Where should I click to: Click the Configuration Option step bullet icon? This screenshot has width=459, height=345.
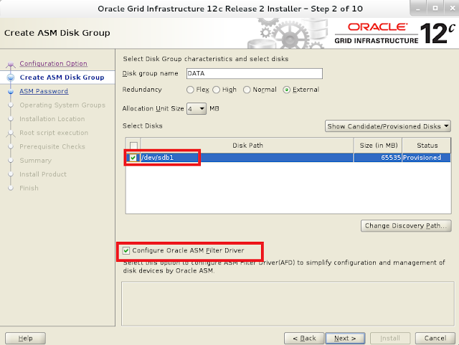(x=11, y=64)
